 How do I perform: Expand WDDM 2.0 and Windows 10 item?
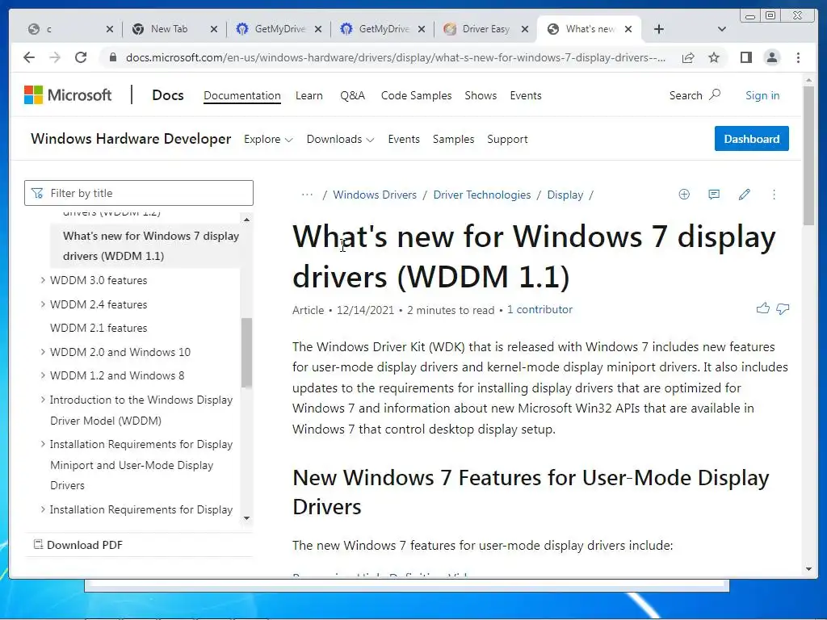[x=43, y=352]
